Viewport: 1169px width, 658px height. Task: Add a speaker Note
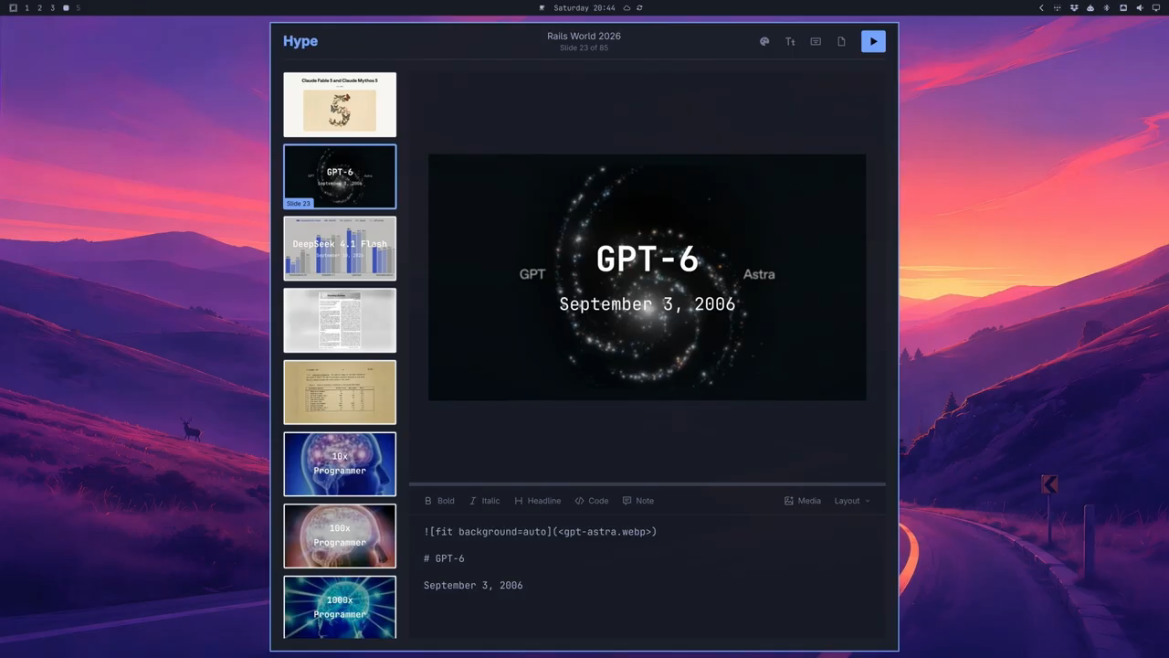point(637,501)
